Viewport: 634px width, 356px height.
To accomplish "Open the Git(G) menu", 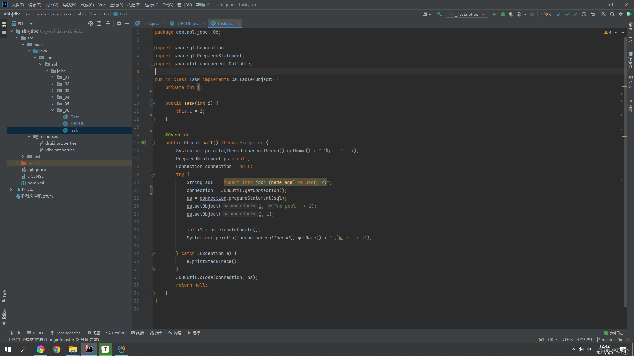I will 167,5.
